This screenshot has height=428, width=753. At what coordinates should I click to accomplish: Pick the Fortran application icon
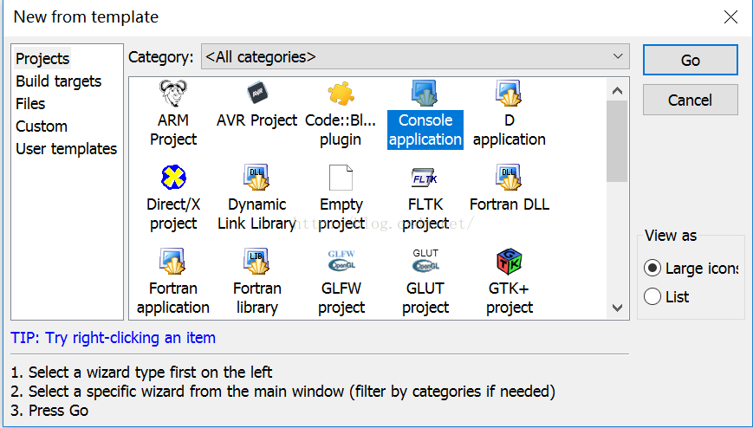(173, 262)
